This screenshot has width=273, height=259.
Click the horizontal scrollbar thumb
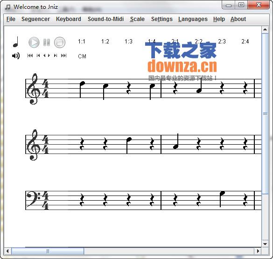click(48, 251)
